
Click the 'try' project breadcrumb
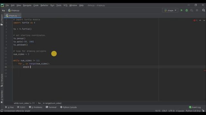tap(4, 11)
